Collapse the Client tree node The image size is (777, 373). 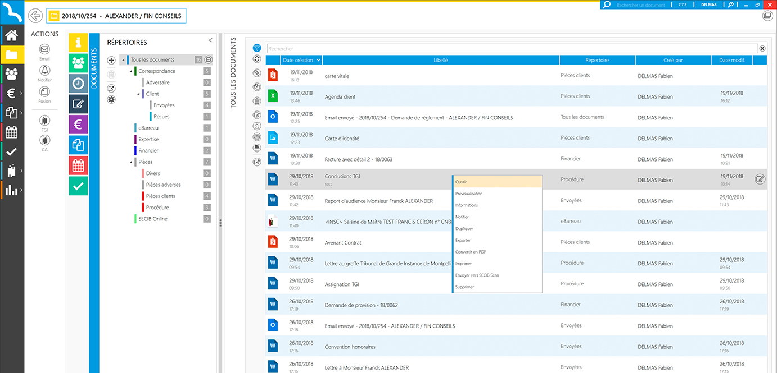point(138,94)
